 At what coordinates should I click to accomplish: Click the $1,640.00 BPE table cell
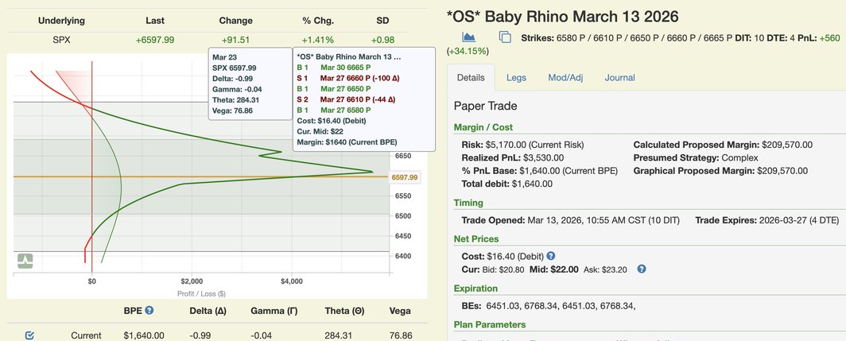(x=144, y=335)
